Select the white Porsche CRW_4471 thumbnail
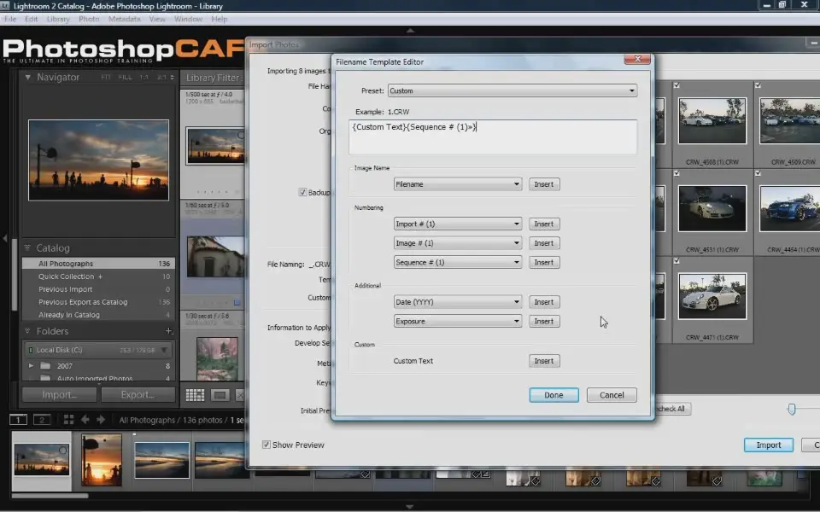Image resolution: width=820 pixels, height=512 pixels. pos(712,296)
